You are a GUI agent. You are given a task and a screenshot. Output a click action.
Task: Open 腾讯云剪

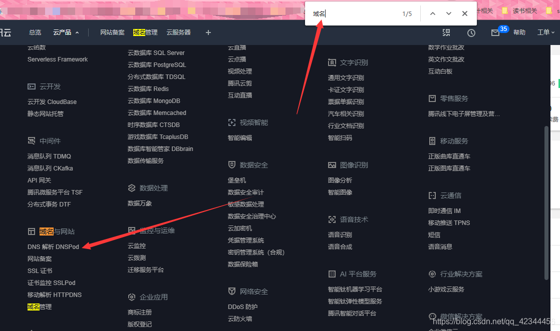[240, 83]
